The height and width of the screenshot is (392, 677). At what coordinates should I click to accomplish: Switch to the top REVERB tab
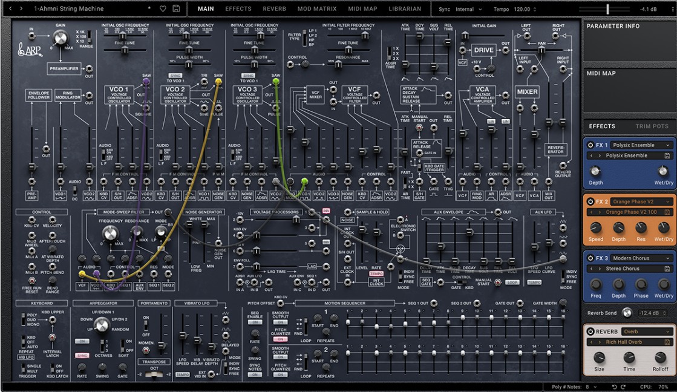click(274, 8)
